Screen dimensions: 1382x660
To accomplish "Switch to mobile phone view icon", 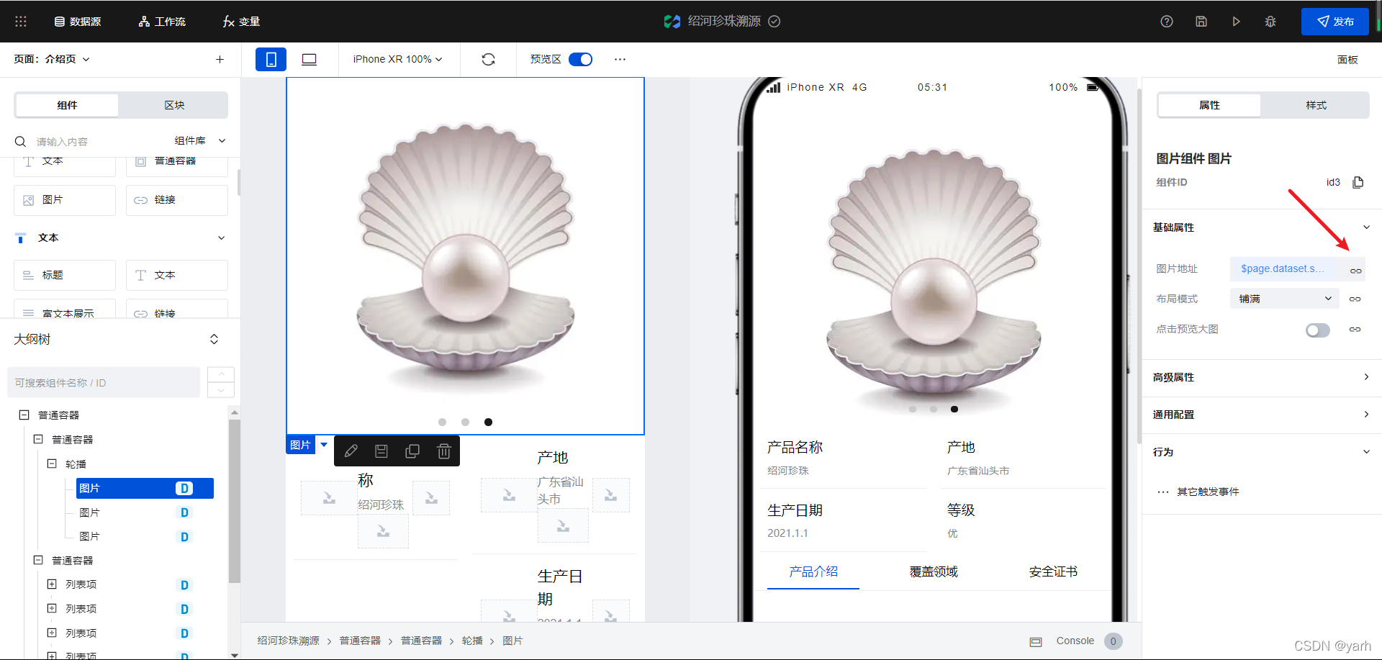I will tap(271, 59).
